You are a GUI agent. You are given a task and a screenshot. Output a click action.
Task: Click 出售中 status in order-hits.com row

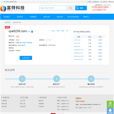[x=100, y=60]
